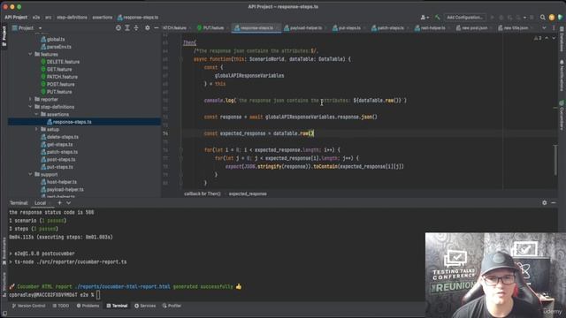This screenshot has width=566, height=318.
Task: Collapse the assertions folder
Action: [x=36, y=114]
